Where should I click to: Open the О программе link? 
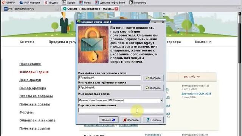(129, 125)
